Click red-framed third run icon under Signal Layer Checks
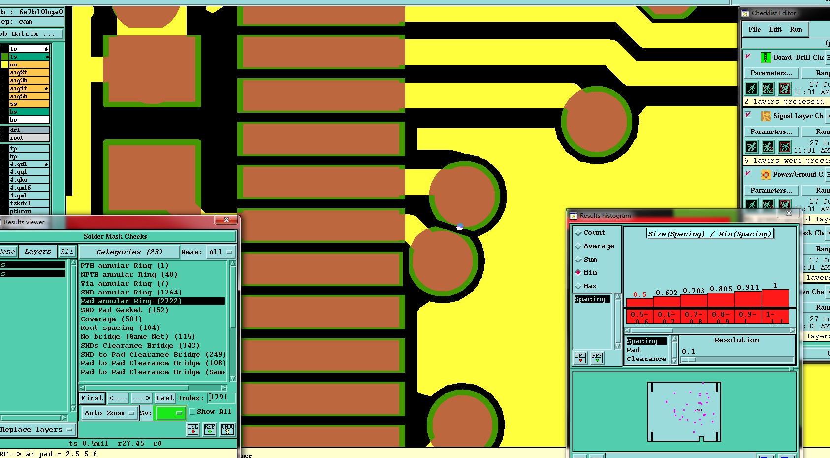The image size is (830, 458). tap(785, 147)
